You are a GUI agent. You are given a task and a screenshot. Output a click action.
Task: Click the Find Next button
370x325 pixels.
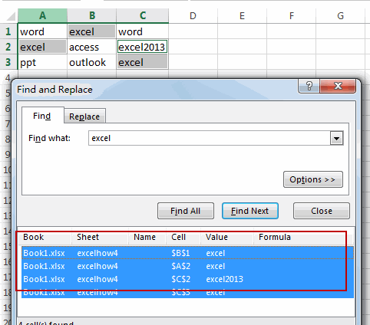pos(250,211)
